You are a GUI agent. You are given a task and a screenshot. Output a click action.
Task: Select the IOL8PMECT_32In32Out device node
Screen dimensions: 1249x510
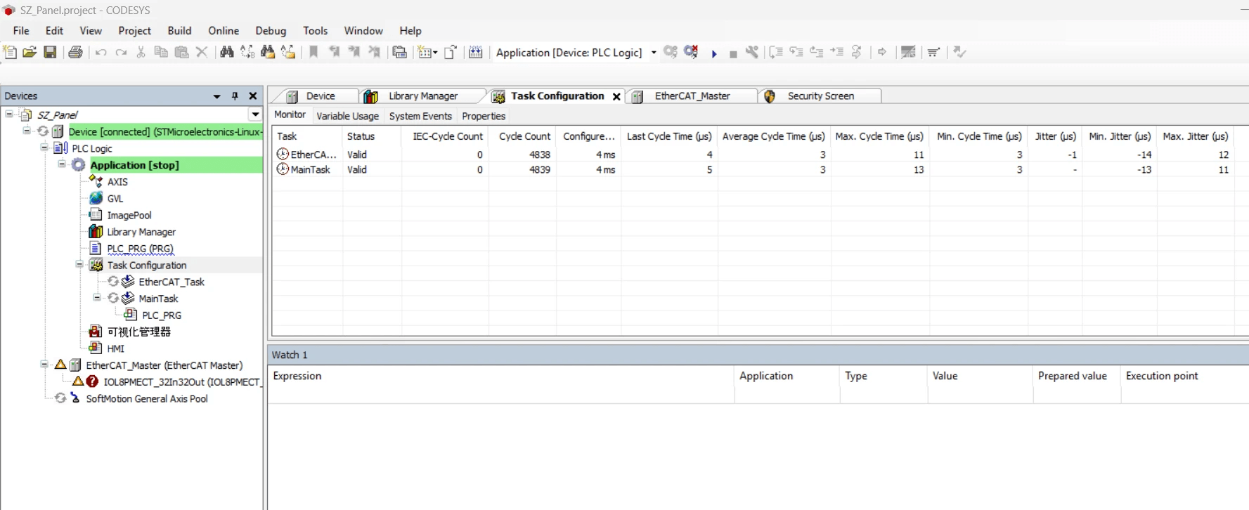tap(181, 381)
